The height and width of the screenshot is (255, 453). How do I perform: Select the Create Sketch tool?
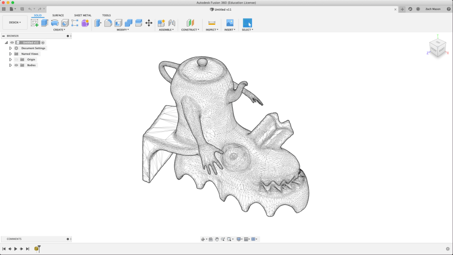(x=35, y=23)
